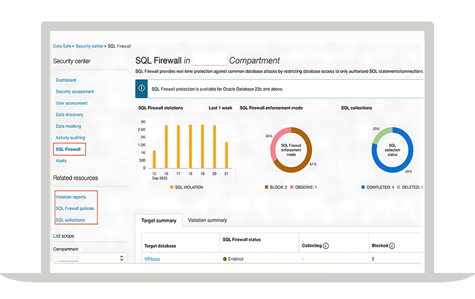Open Violation reports under Related resources
475x299 pixels.
tap(71, 197)
